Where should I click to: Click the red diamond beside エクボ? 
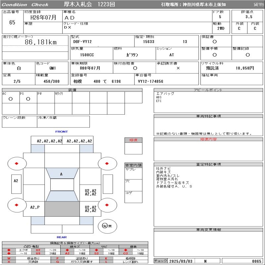[x=9, y=250]
